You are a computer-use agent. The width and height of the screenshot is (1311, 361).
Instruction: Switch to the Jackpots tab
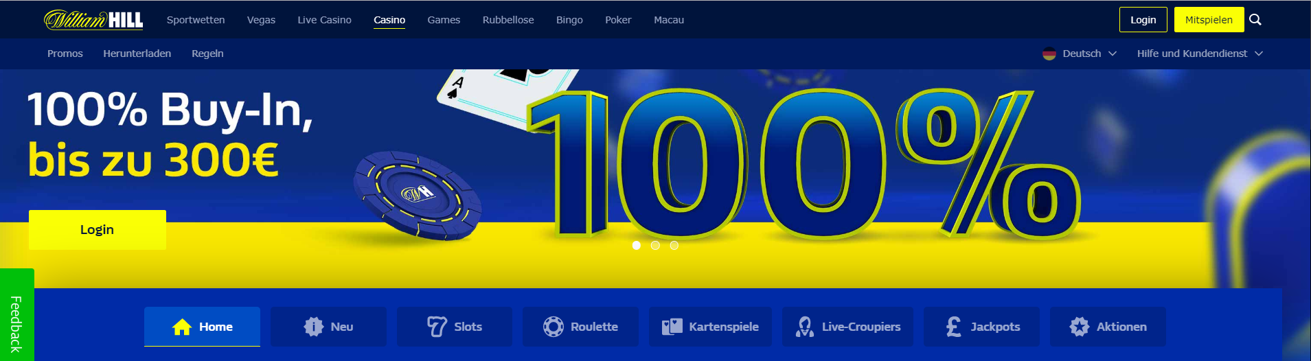click(x=981, y=327)
